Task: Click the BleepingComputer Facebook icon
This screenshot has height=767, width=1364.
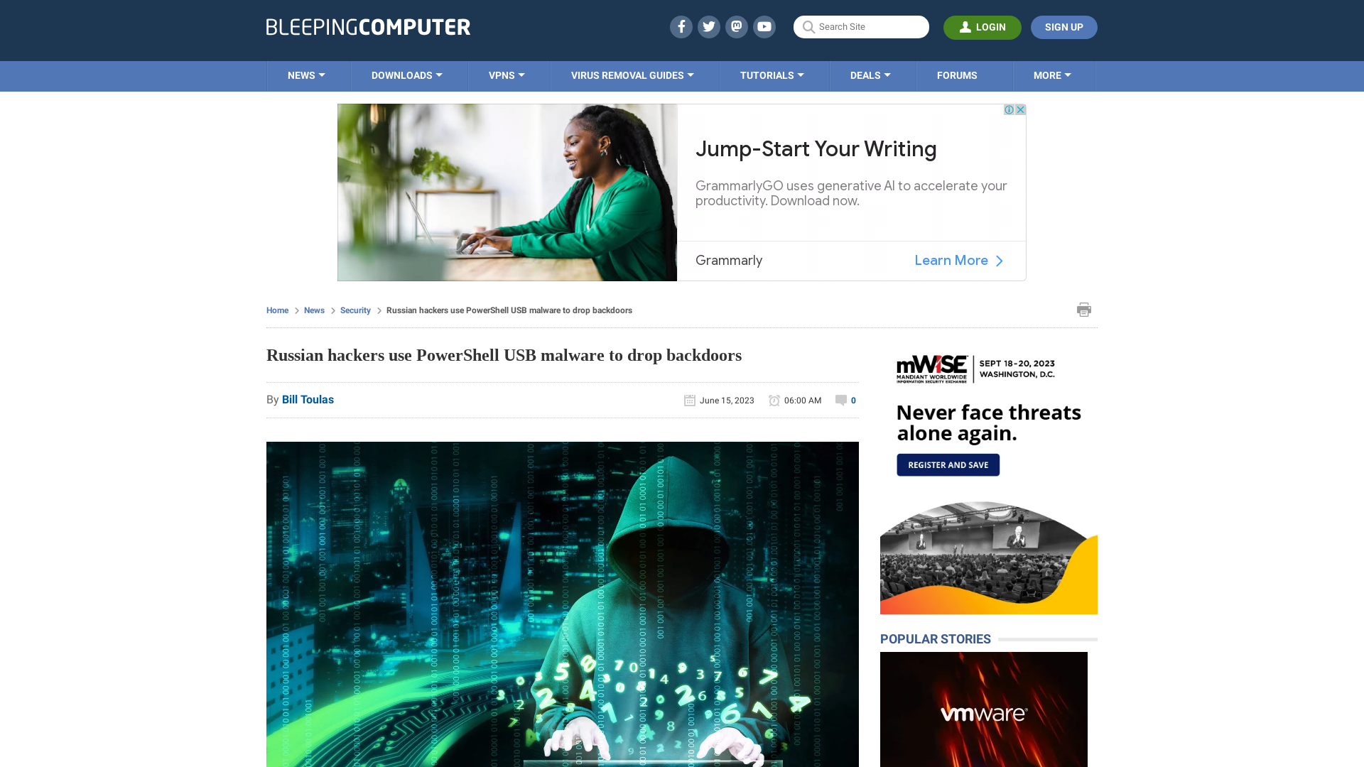Action: coord(680,26)
